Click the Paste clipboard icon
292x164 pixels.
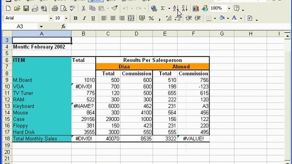pyautogui.click(x=101, y=8)
